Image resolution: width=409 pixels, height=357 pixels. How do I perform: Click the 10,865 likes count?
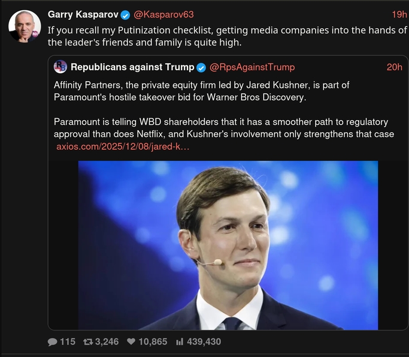click(x=153, y=341)
